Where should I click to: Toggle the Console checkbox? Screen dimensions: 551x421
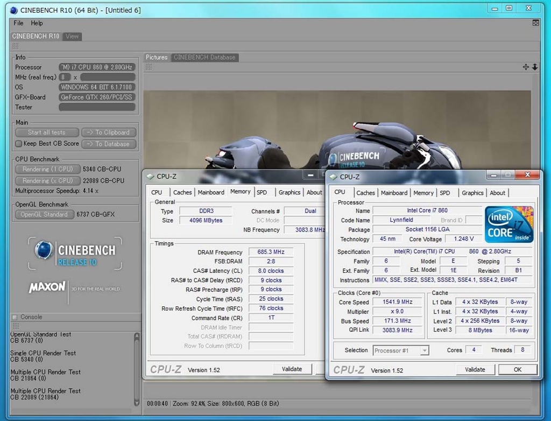[15, 317]
